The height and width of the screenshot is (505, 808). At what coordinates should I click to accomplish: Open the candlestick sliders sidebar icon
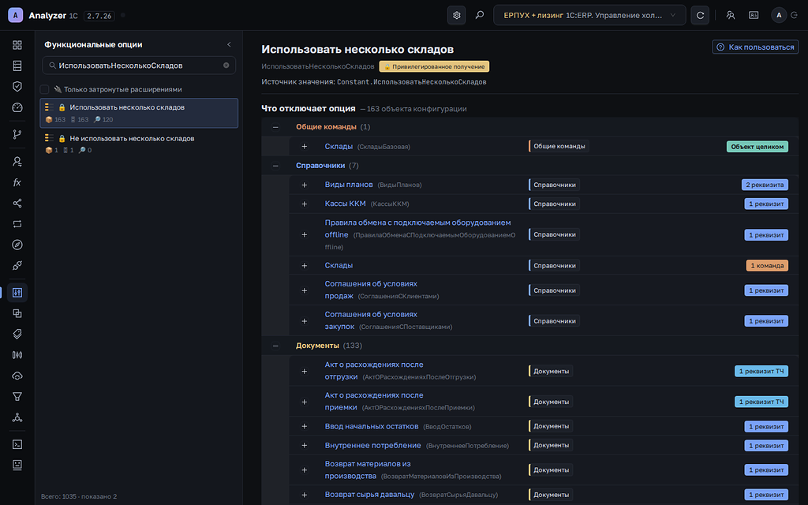tap(17, 354)
